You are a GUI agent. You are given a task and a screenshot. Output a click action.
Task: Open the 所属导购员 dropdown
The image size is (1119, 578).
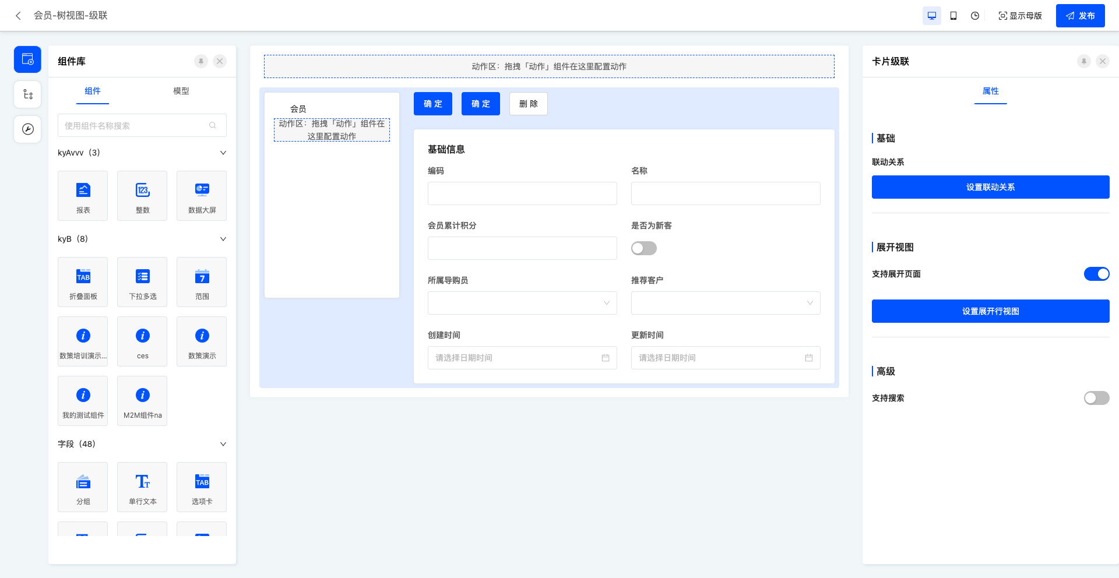522,303
